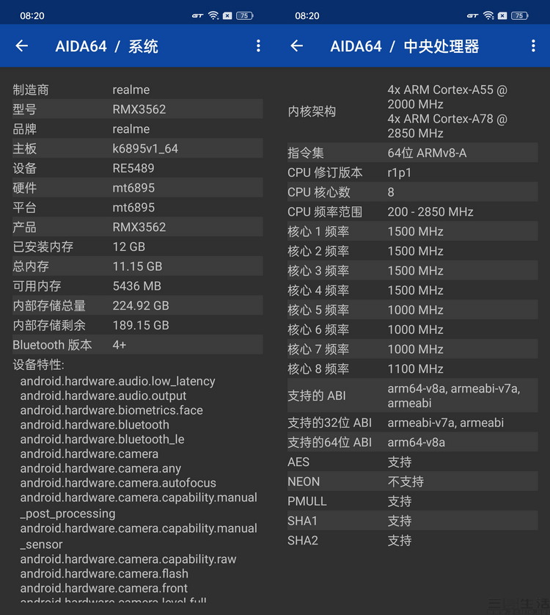The image size is (550, 615).
Task: Select the 核心 7 频率 row
Action: pos(412,349)
